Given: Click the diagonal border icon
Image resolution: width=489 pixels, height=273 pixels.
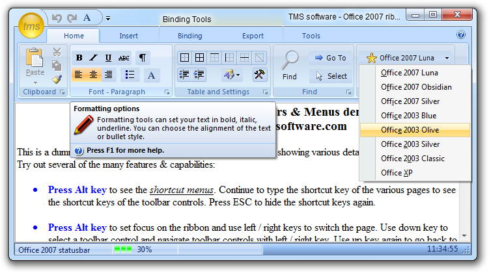Looking at the screenshot, I should [259, 58].
